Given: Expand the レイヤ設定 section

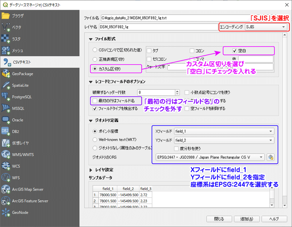Looking at the screenshot, I should click(x=91, y=170).
